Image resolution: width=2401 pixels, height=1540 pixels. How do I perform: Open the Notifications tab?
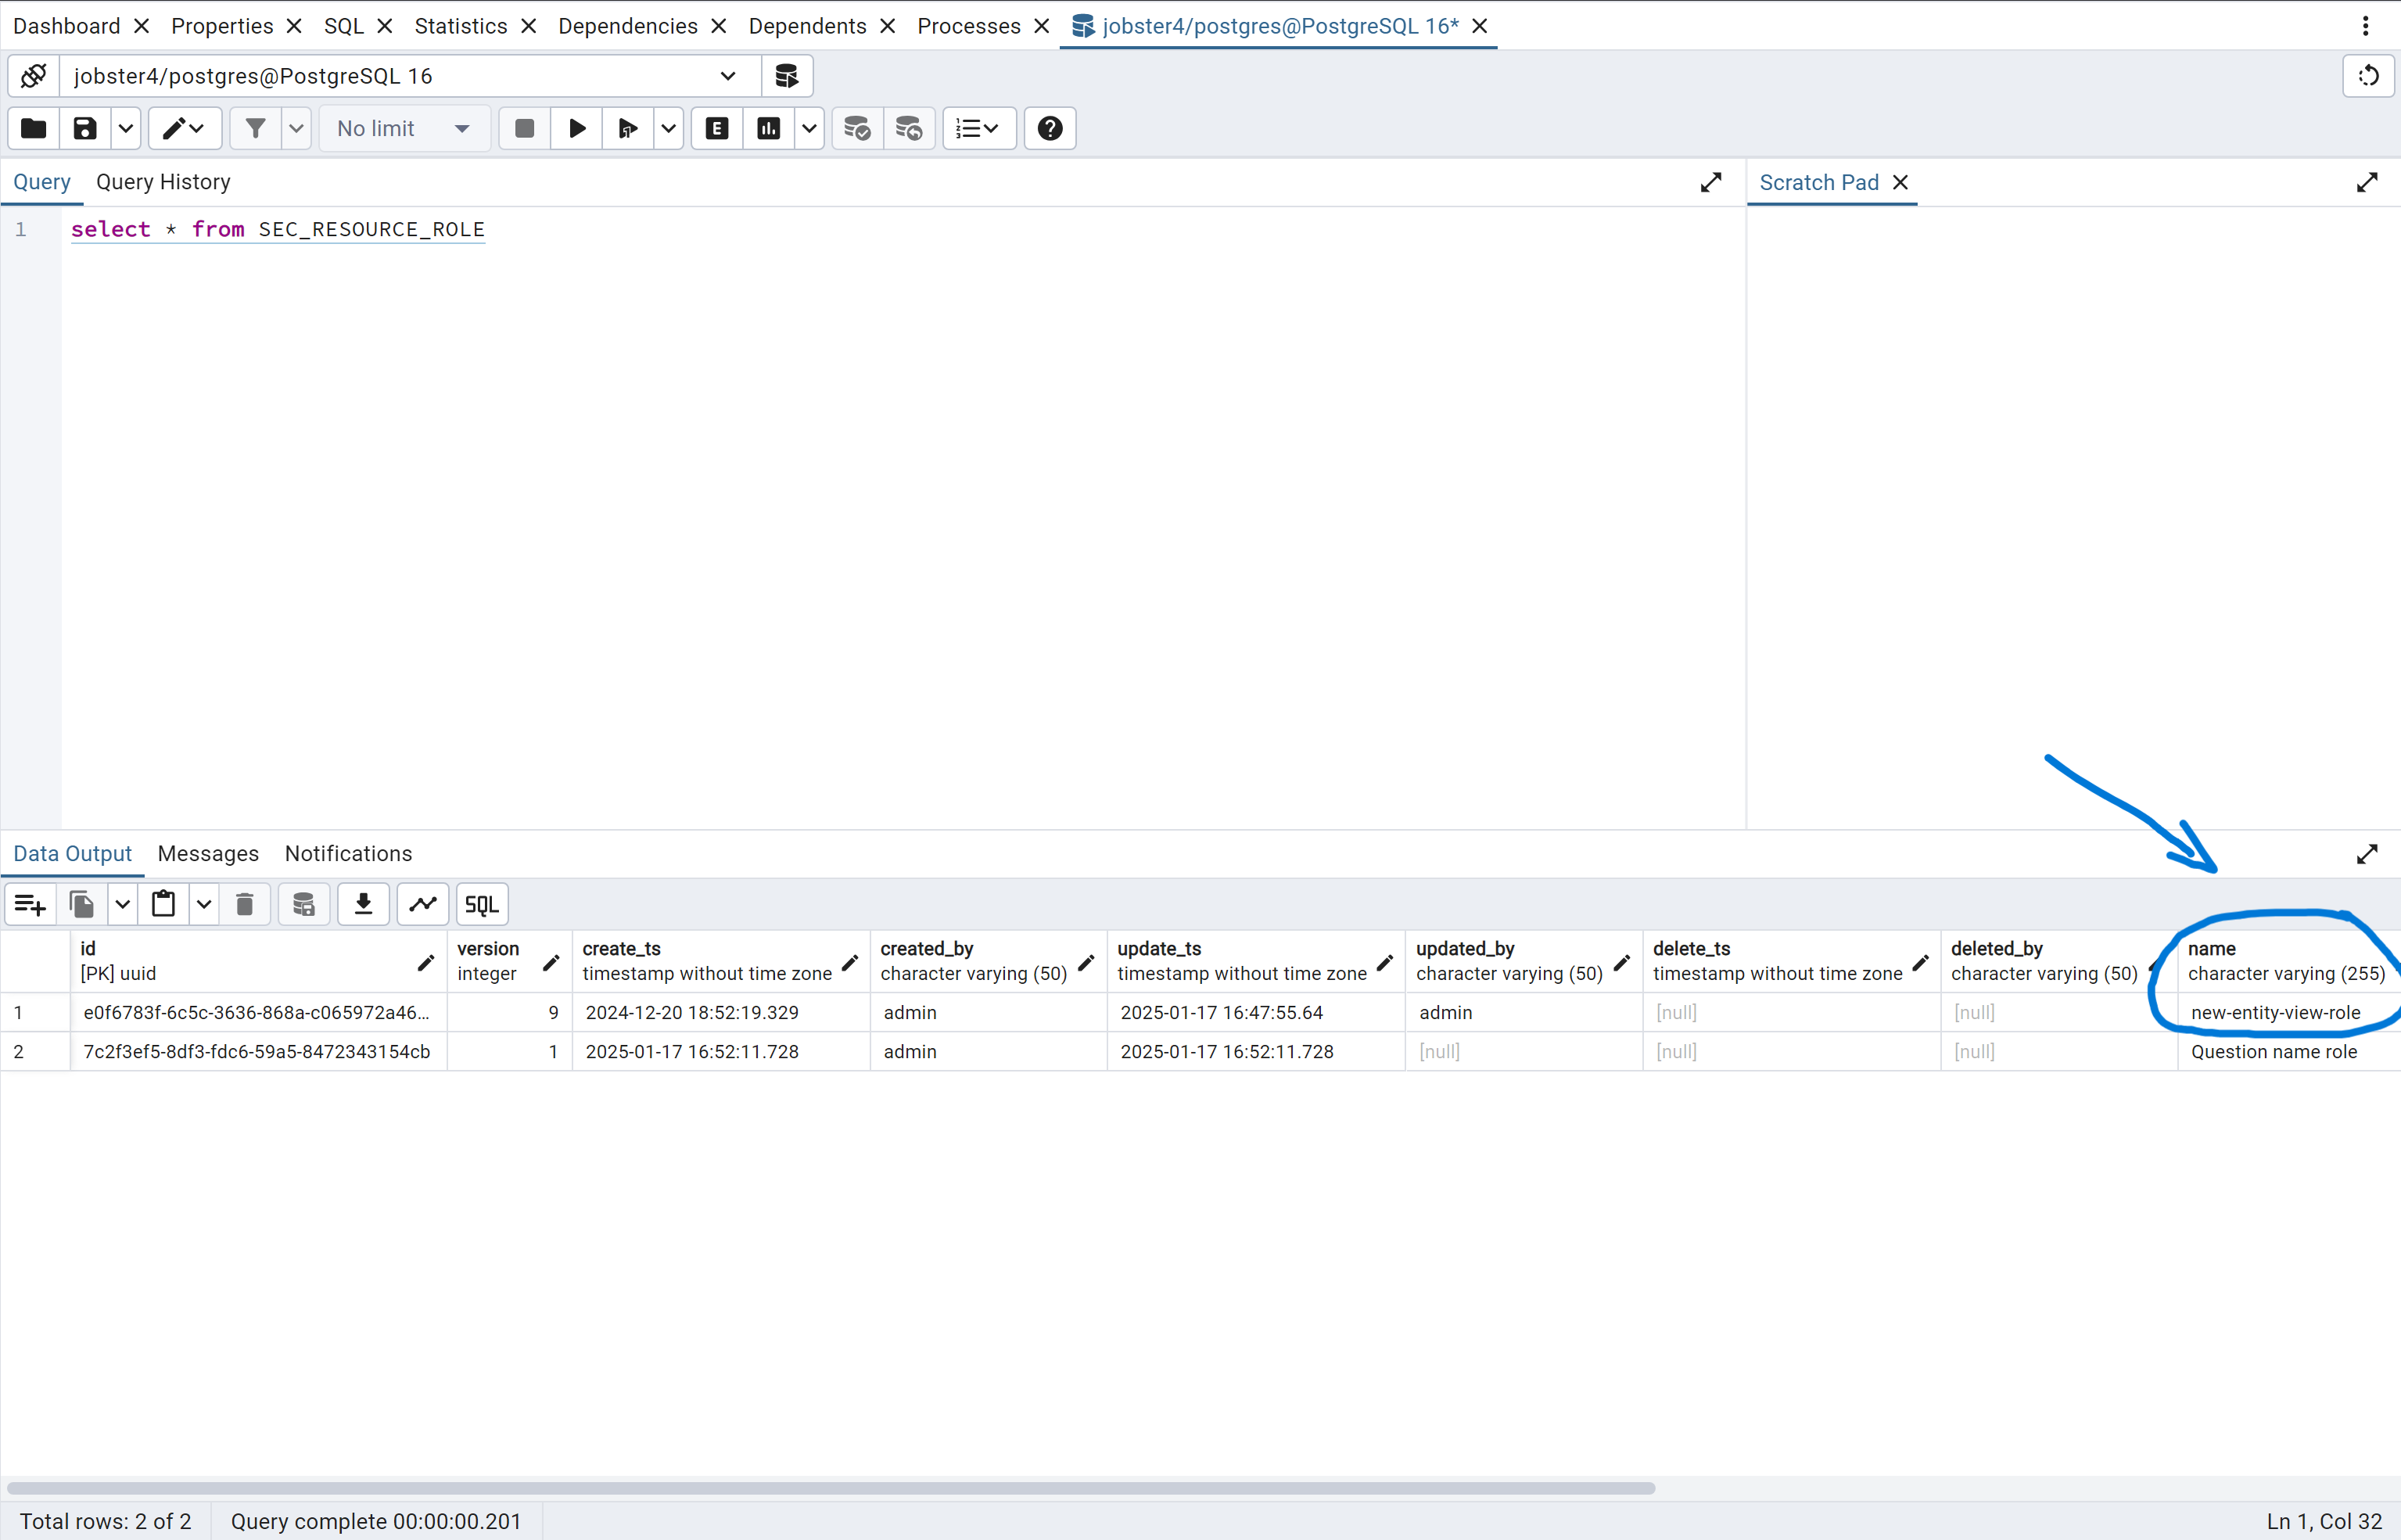click(x=348, y=853)
